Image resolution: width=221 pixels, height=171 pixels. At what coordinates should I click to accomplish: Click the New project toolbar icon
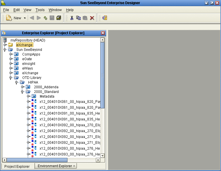coord(9,18)
